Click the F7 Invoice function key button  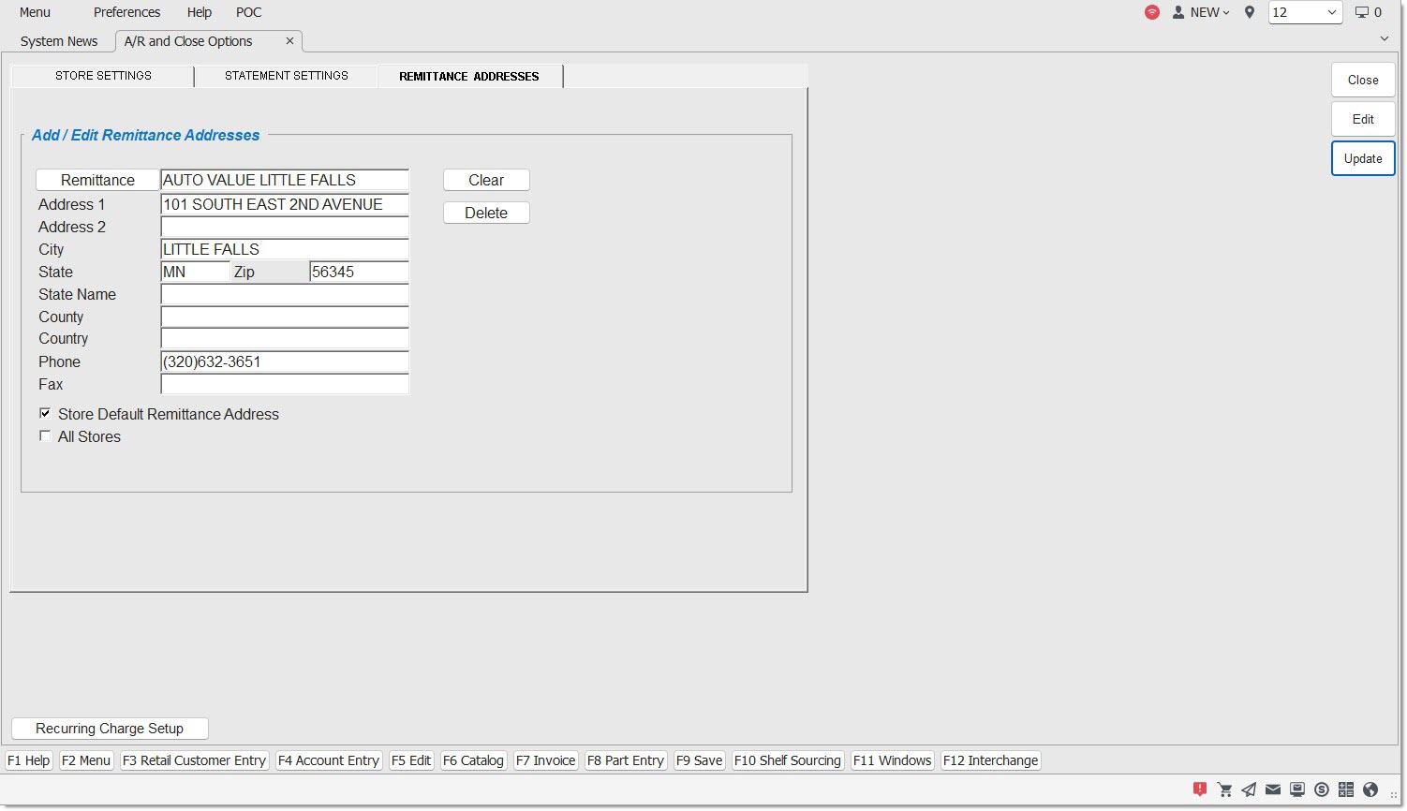[545, 760]
